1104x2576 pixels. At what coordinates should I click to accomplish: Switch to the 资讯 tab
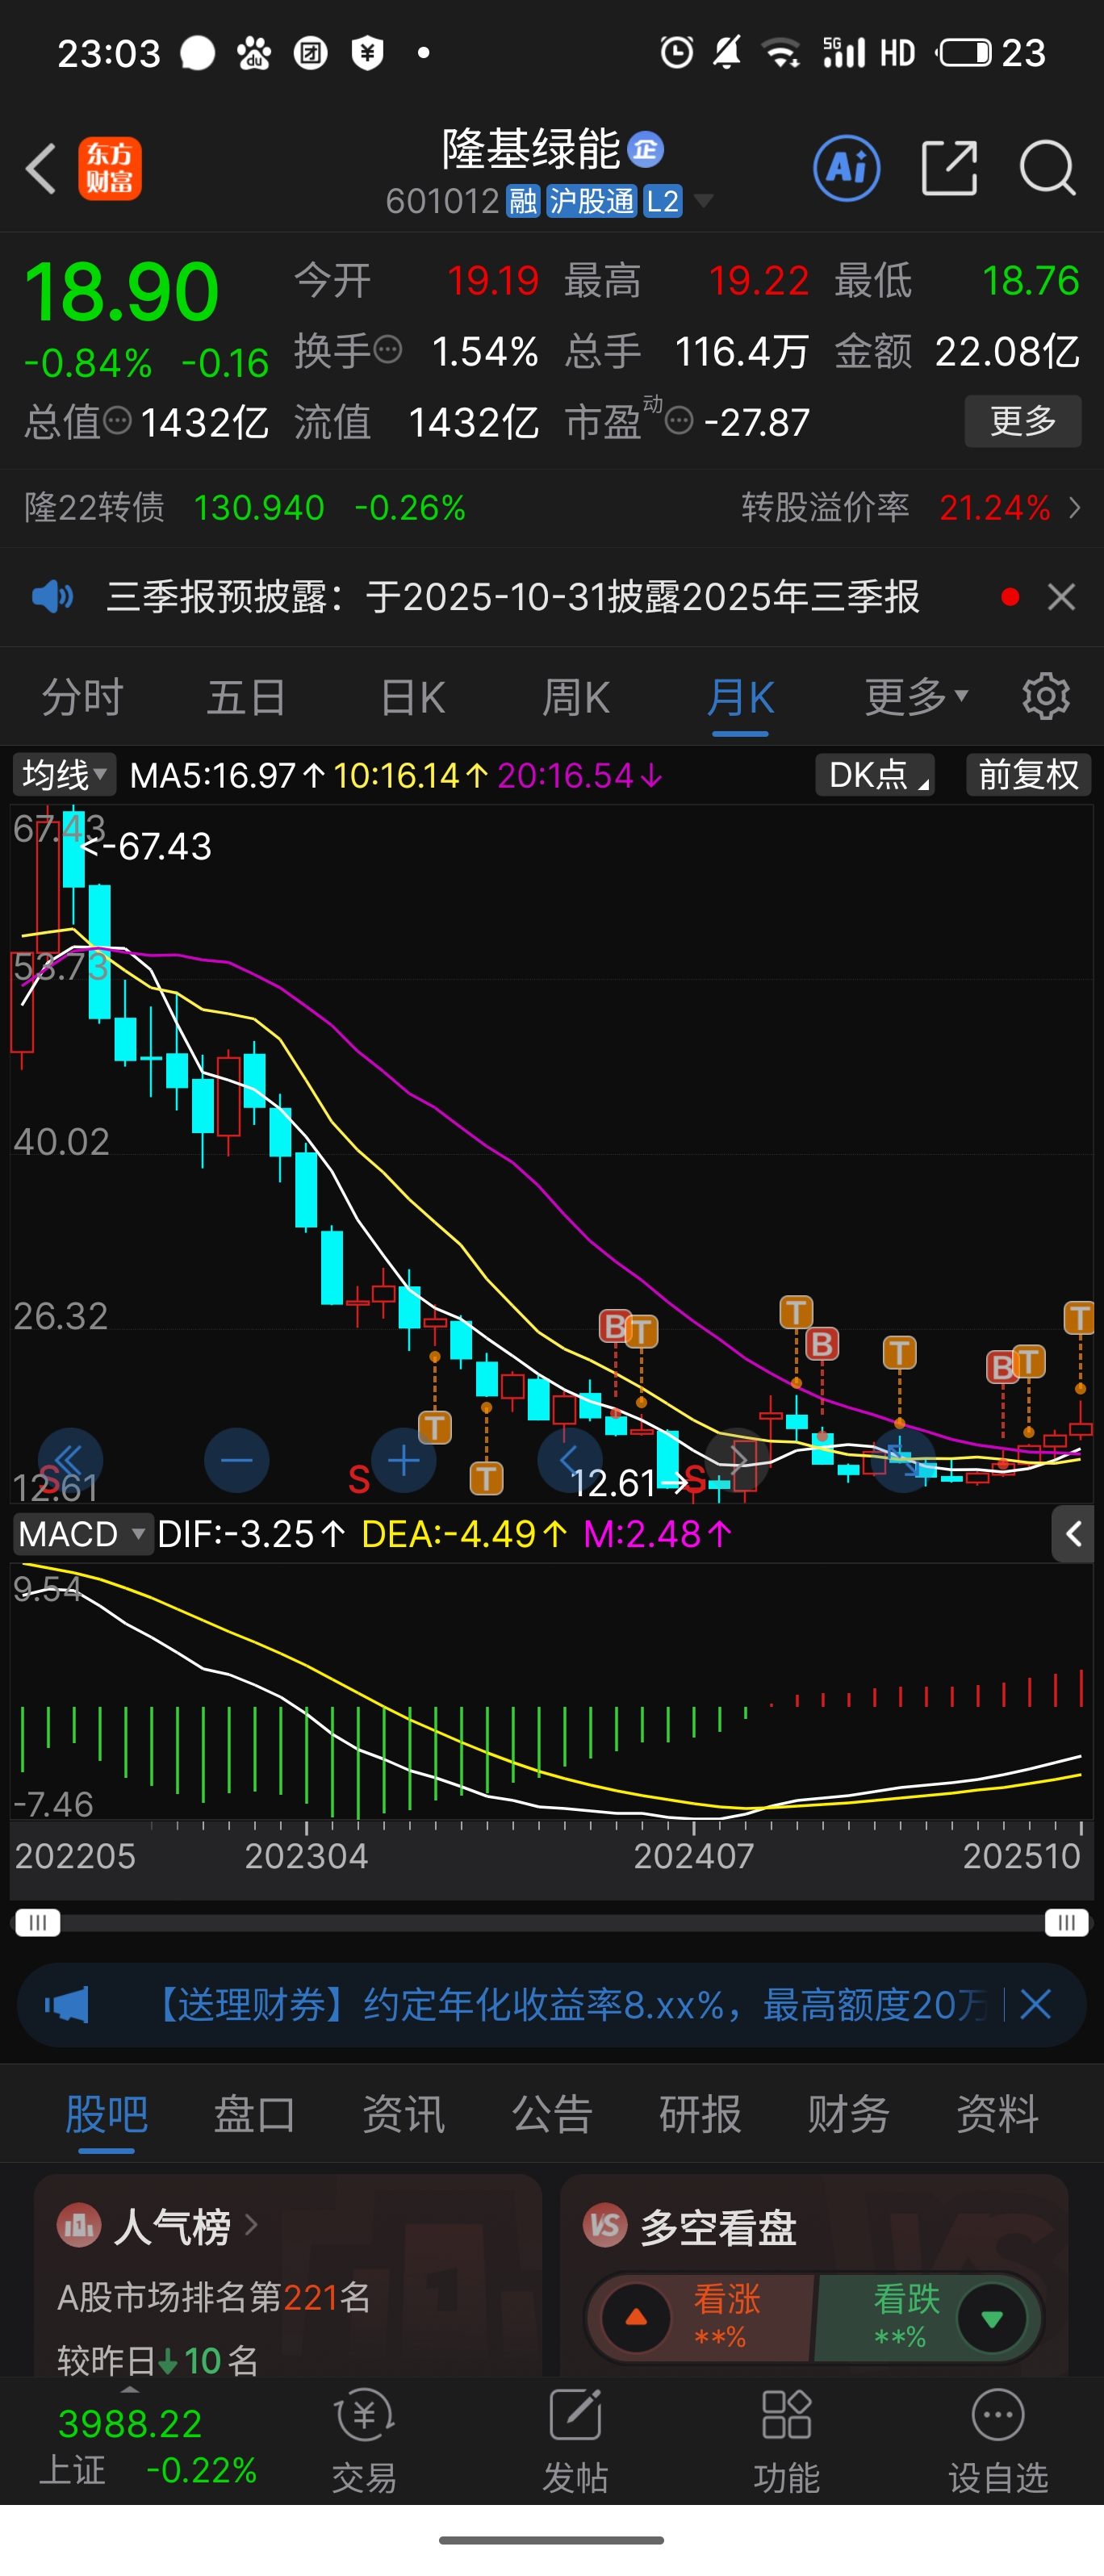403,2114
